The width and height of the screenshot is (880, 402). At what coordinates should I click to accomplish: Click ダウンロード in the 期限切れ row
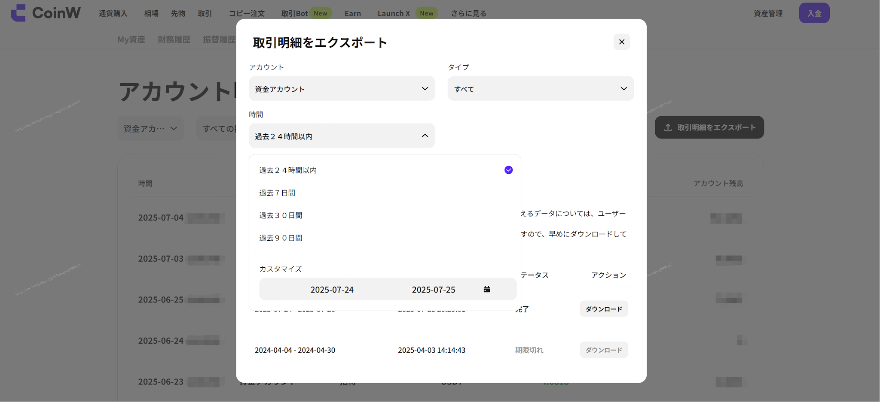pyautogui.click(x=604, y=350)
